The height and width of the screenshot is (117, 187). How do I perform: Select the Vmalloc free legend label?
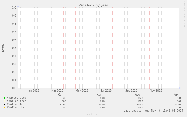click(x=16, y=101)
